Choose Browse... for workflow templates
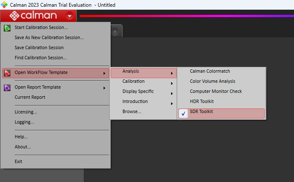This screenshot has width=294, height=182. tap(132, 111)
